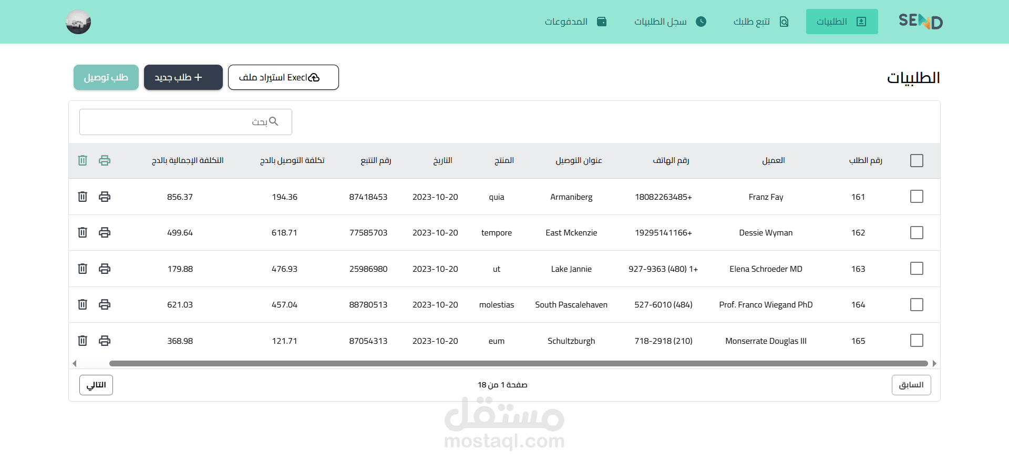
Task: Select checkbox for order 165
Action: pyautogui.click(x=917, y=341)
